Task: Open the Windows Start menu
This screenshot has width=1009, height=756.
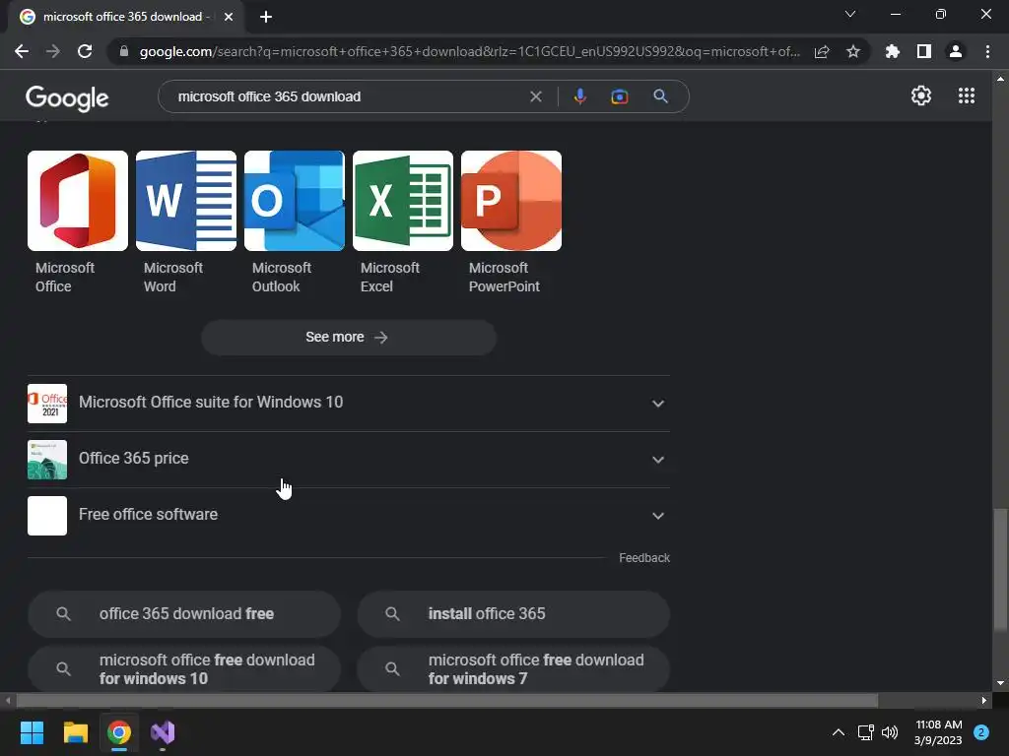Action: (x=32, y=732)
